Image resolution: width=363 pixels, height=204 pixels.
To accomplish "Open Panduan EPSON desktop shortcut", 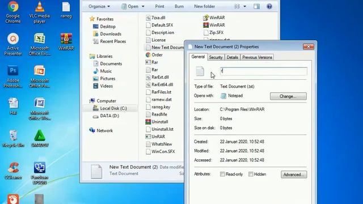I will coord(40,173).
